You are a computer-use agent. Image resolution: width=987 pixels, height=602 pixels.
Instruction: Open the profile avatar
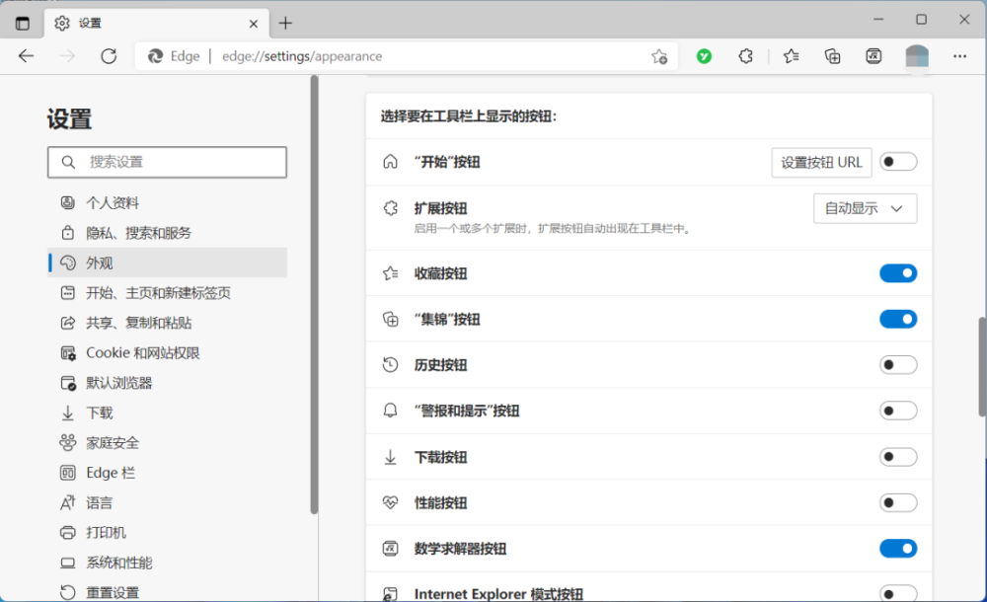[917, 56]
